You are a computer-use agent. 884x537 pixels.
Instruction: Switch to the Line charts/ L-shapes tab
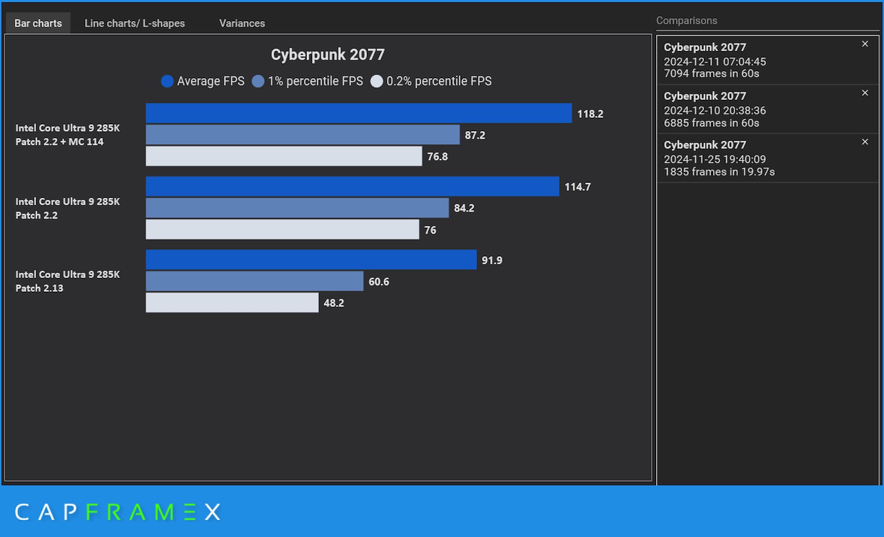click(x=134, y=23)
